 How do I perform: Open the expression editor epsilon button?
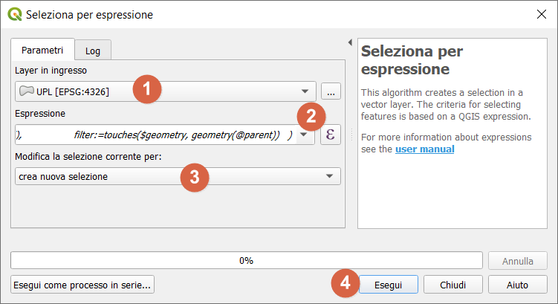click(x=331, y=135)
